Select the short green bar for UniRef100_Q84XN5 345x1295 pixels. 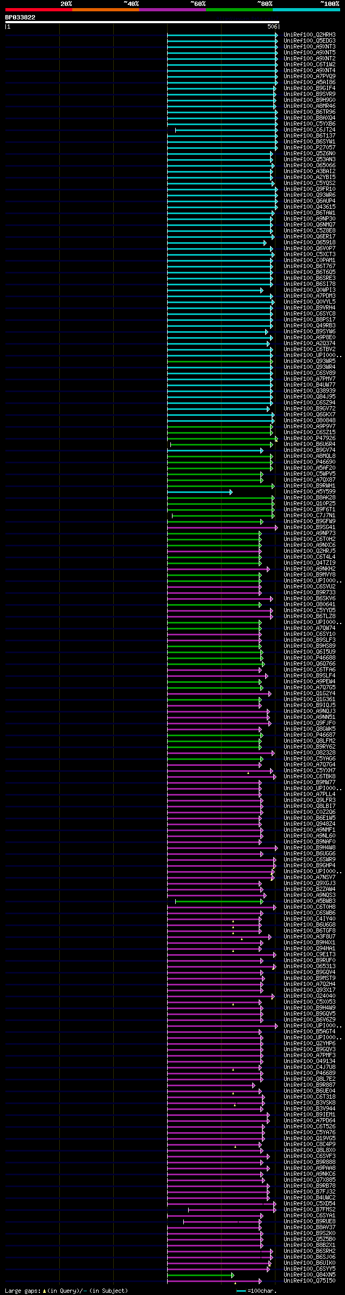pos(201,1275)
